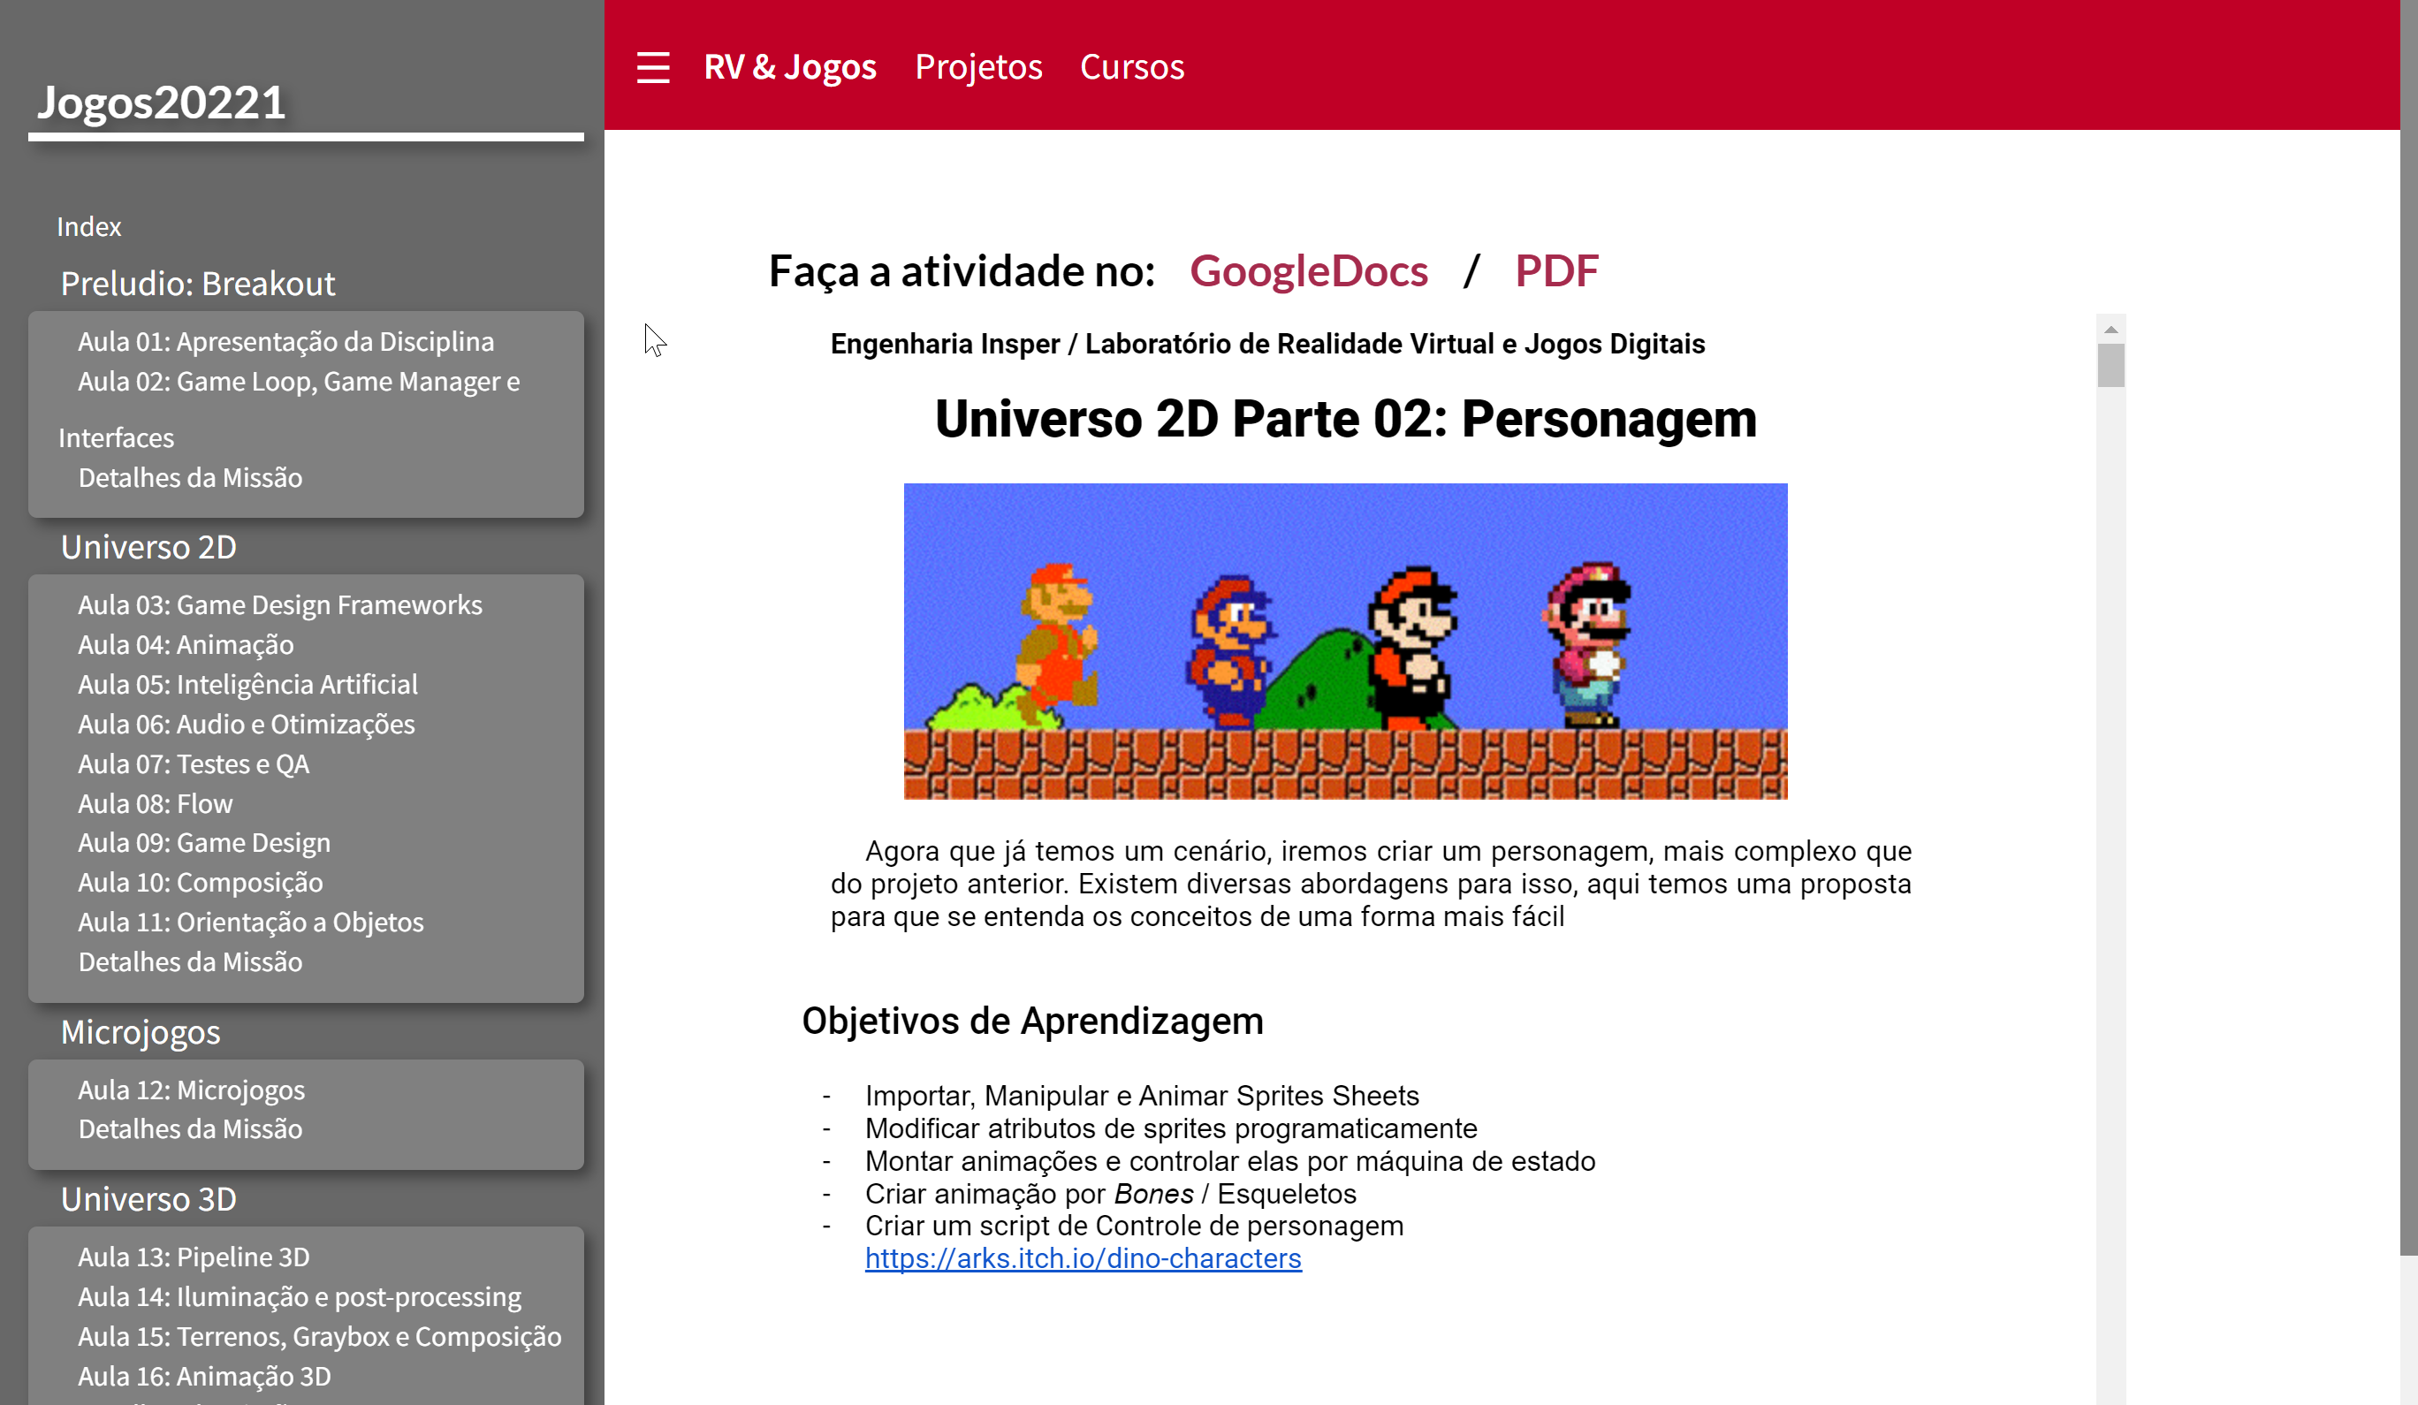
Task: Open Aula 15: Terrenos, Graybox e Composição
Action: (x=320, y=1337)
